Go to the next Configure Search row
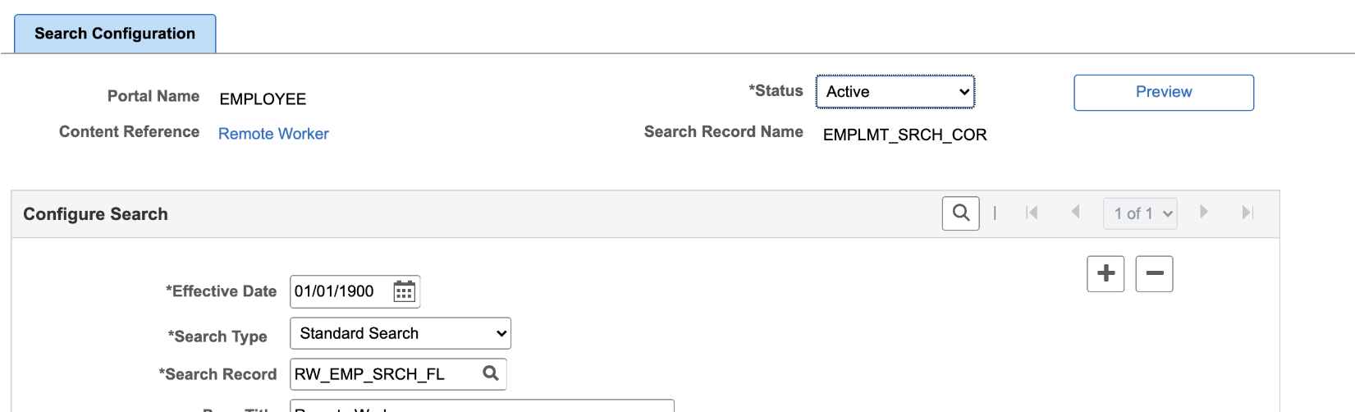This screenshot has width=1355, height=412. point(1204,213)
